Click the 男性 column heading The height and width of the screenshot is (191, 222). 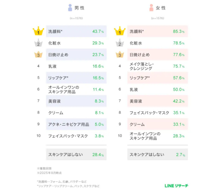point(80,8)
